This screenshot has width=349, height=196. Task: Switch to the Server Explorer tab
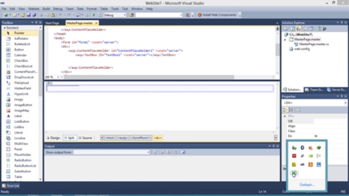coord(336,90)
